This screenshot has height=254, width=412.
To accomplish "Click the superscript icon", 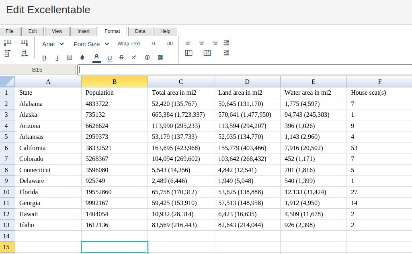I will (x=134, y=57).
